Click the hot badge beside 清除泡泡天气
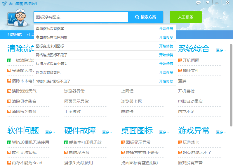This screenshot has height=166, width=233. [x=9, y=91]
